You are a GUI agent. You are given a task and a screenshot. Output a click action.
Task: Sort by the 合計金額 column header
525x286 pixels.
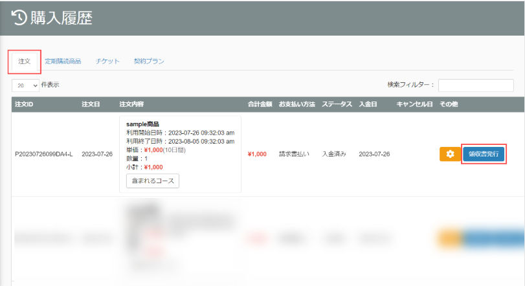pyautogui.click(x=260, y=104)
